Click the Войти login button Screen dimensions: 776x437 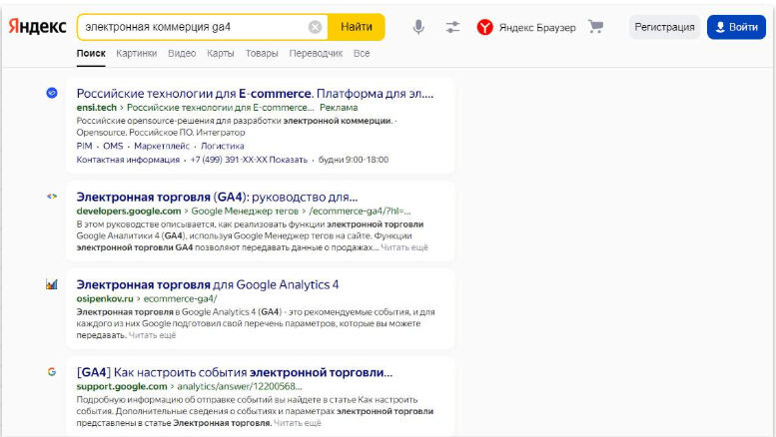[736, 27]
